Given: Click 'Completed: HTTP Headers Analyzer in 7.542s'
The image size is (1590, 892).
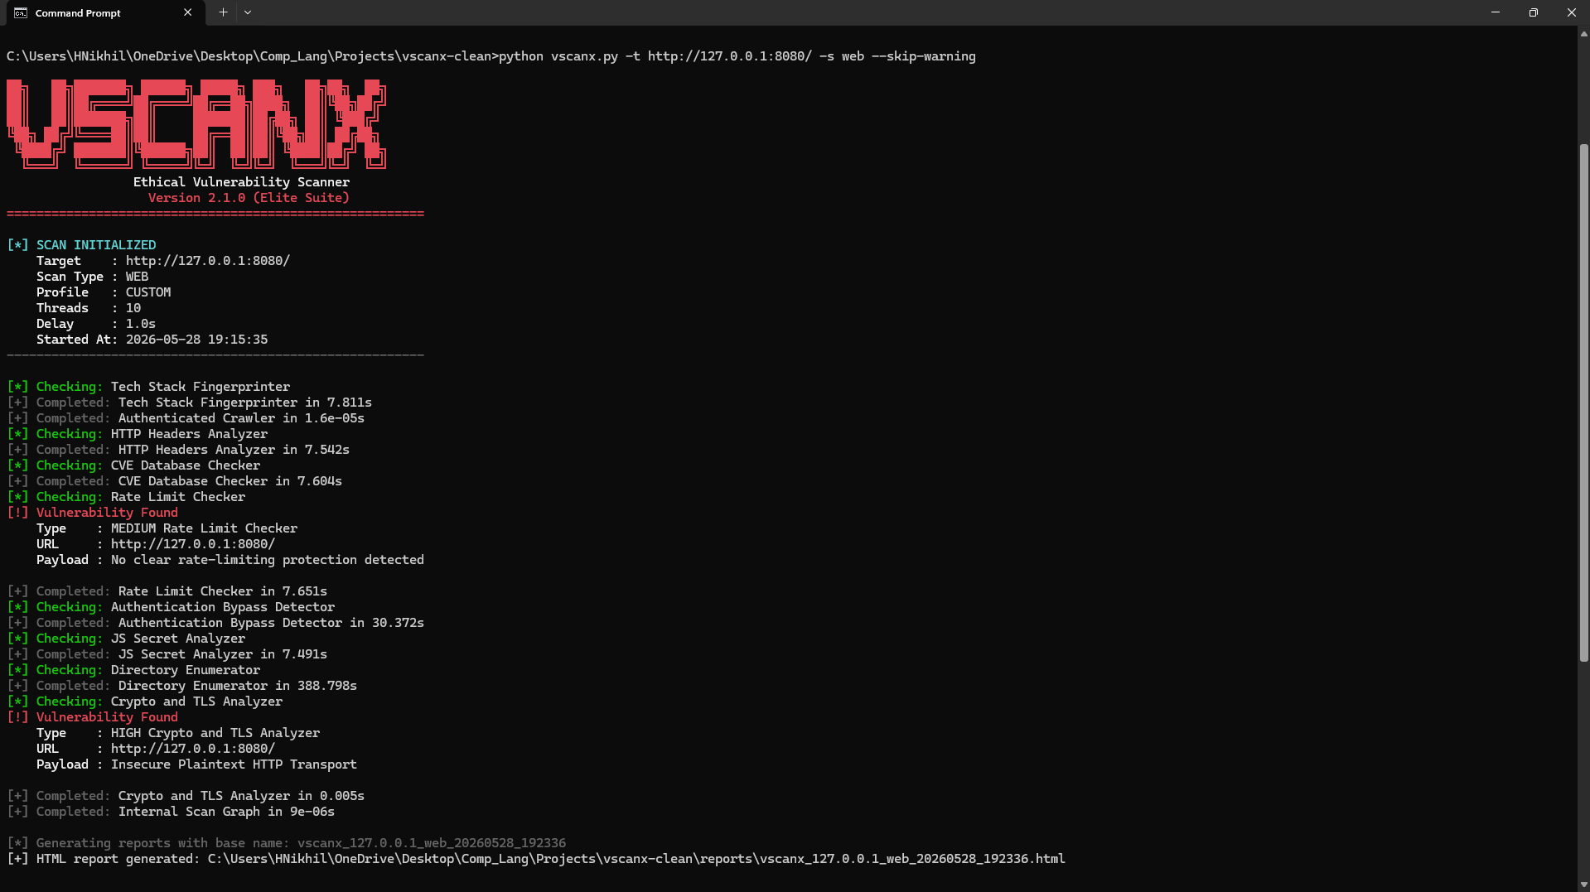Looking at the screenshot, I should (x=178, y=450).
